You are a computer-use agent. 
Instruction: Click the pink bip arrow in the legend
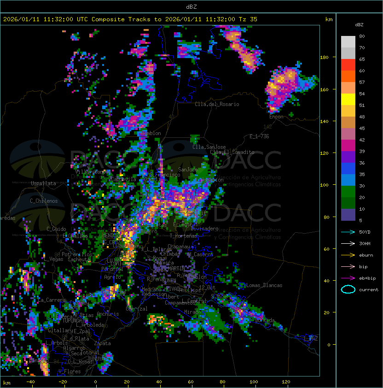(348, 266)
